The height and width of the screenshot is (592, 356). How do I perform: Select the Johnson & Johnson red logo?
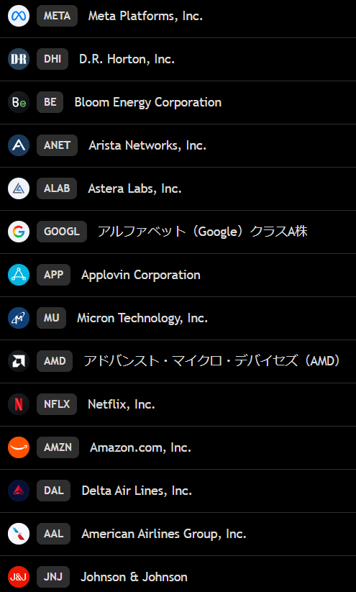pyautogui.click(x=19, y=577)
